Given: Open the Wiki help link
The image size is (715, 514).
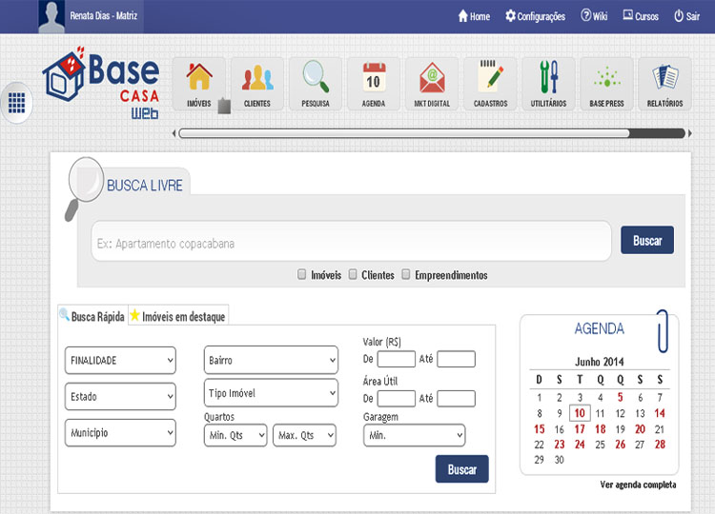Looking at the screenshot, I should pos(594,16).
